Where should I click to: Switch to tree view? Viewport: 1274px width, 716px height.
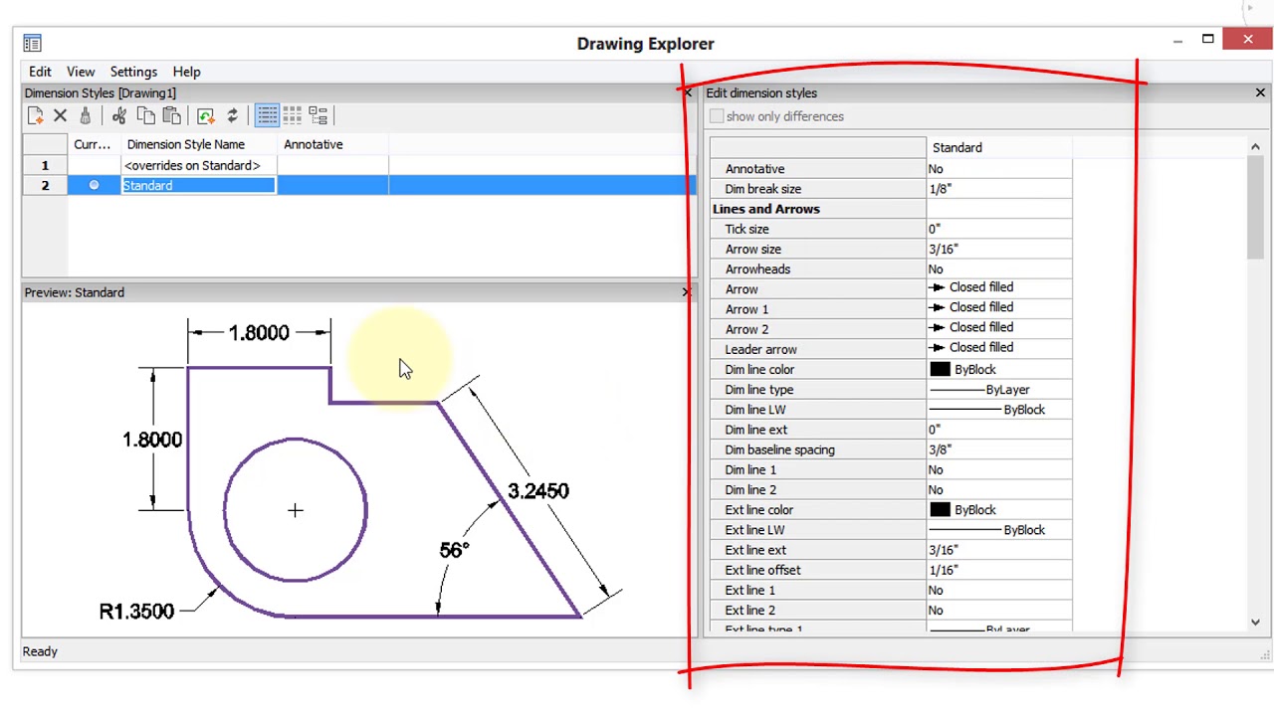pyautogui.click(x=318, y=116)
